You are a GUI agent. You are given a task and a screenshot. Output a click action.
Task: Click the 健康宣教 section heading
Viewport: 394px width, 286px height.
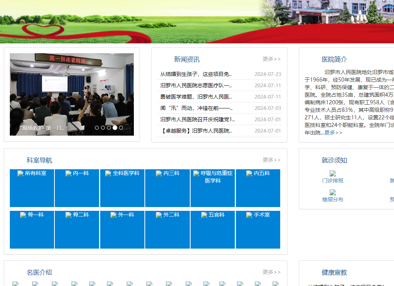334,272
